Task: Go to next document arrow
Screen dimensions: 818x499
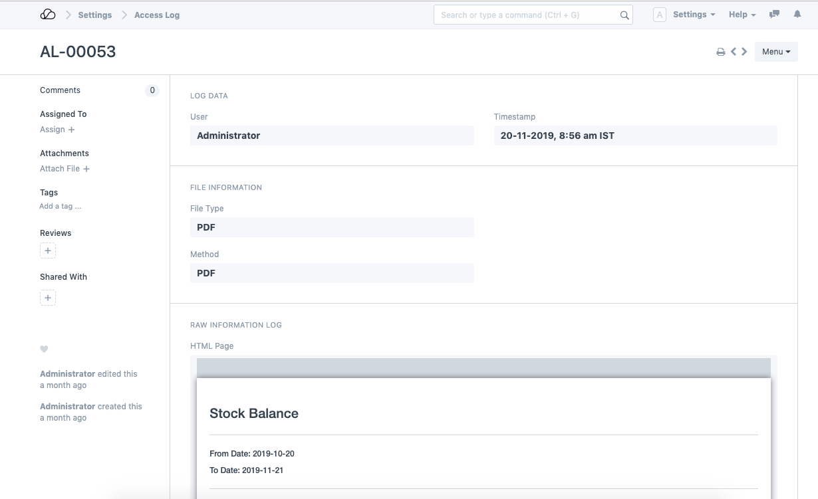Action: [x=744, y=51]
